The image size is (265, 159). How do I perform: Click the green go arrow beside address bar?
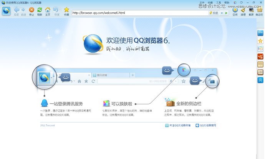(x=226, y=13)
